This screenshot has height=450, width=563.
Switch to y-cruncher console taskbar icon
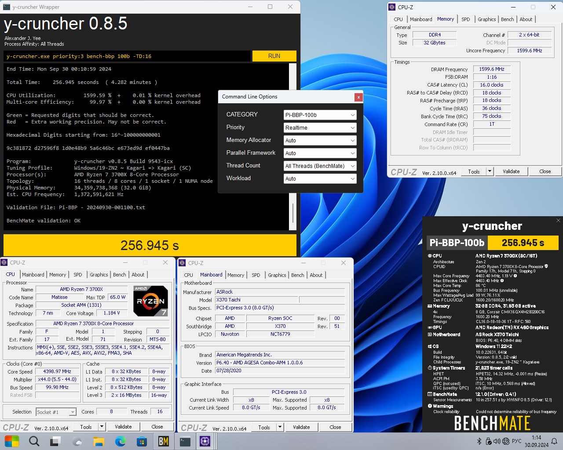[x=185, y=441]
